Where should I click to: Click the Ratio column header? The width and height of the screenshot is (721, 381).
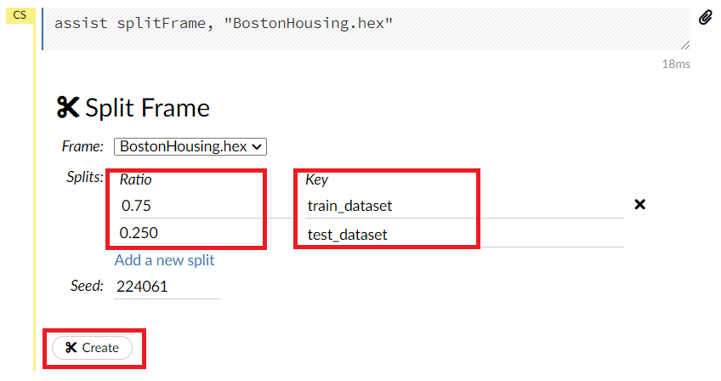136,179
